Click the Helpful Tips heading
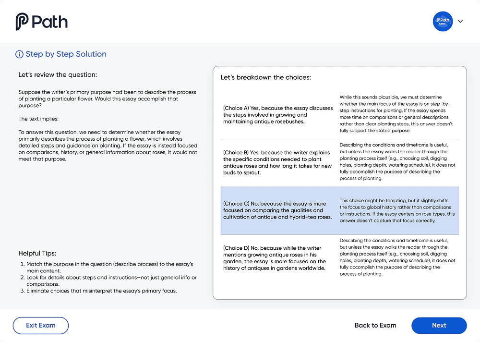 44,253
